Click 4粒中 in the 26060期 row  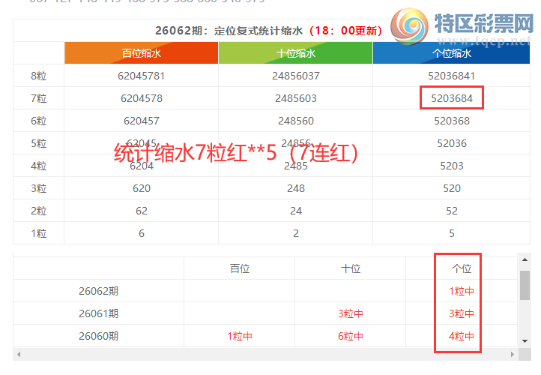(x=462, y=336)
